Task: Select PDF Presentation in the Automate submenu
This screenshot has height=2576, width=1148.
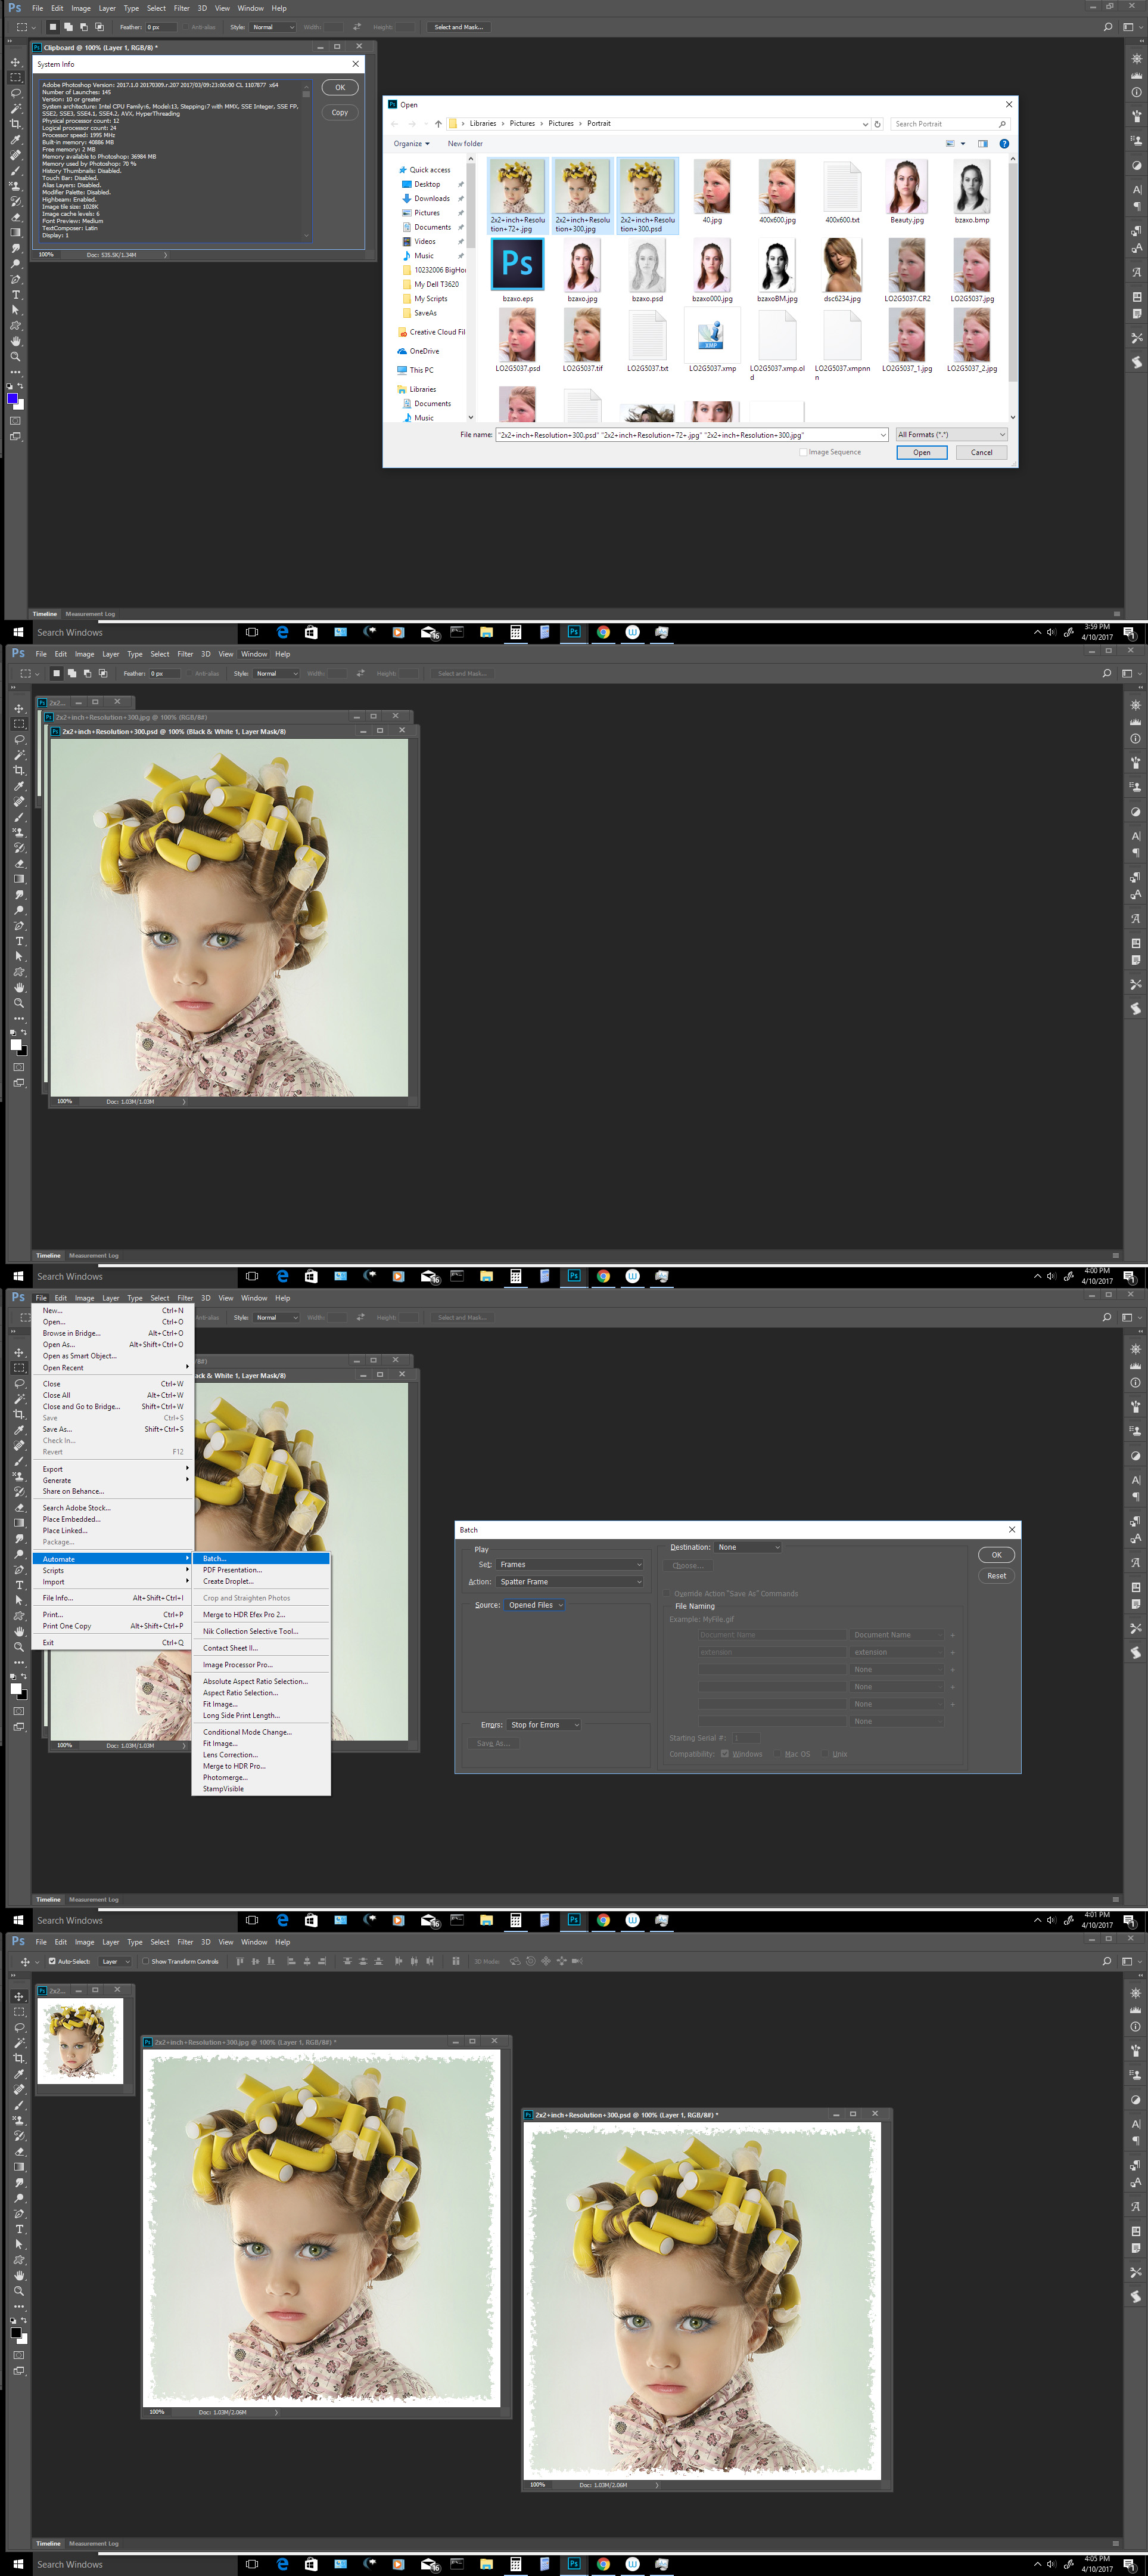Action: (x=232, y=1570)
